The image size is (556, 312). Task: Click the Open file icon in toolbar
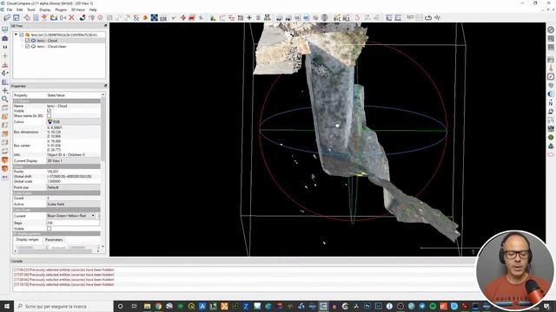tap(7, 17)
